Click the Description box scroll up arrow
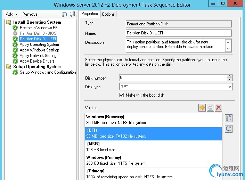Image resolution: width=245 pixels, height=180 pixels. coord(228,42)
